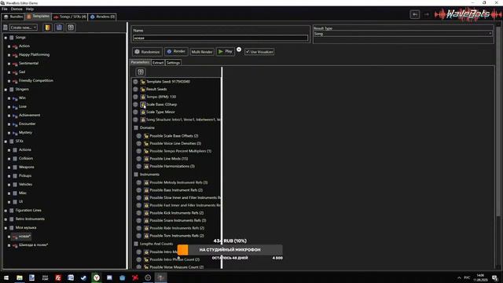Switch to the Bundles tab
Viewport: 503px width, 283px height.
pos(13,17)
